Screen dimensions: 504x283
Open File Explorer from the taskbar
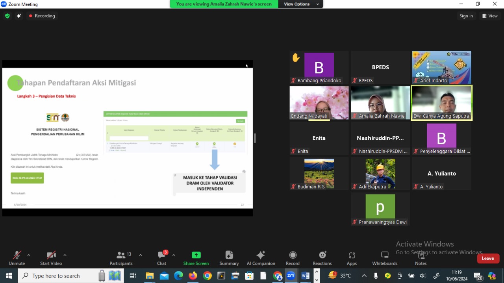click(x=150, y=276)
